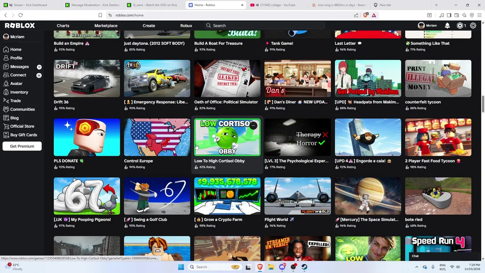
Task: Open PLS DONATE game thumbnail
Action: point(87,137)
